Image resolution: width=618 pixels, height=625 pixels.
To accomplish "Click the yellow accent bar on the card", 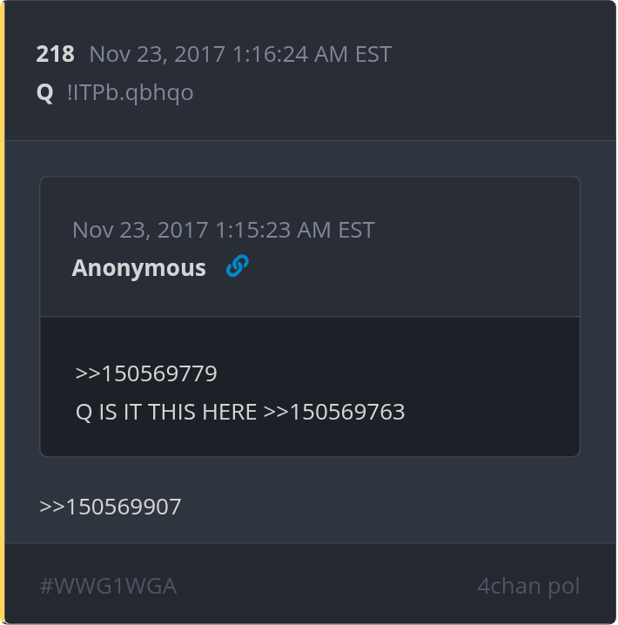I will 3,312.
